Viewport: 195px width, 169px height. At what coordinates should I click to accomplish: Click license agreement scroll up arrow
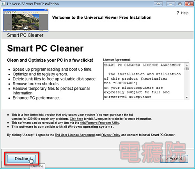pos(187,65)
